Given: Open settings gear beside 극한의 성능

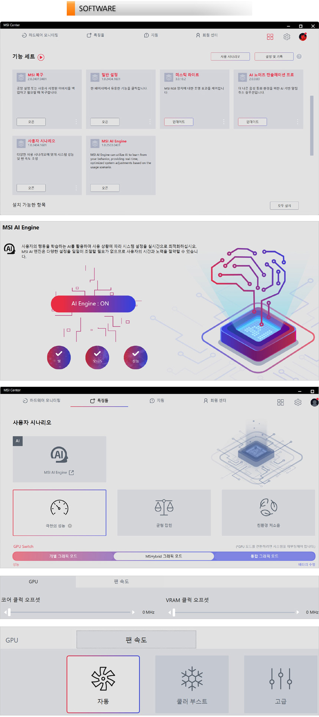Looking at the screenshot, I should point(70,526).
